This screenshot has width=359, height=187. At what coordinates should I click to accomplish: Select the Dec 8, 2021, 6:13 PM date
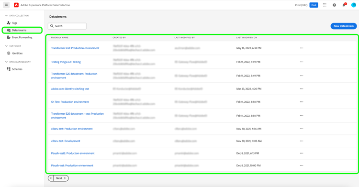(x=247, y=154)
